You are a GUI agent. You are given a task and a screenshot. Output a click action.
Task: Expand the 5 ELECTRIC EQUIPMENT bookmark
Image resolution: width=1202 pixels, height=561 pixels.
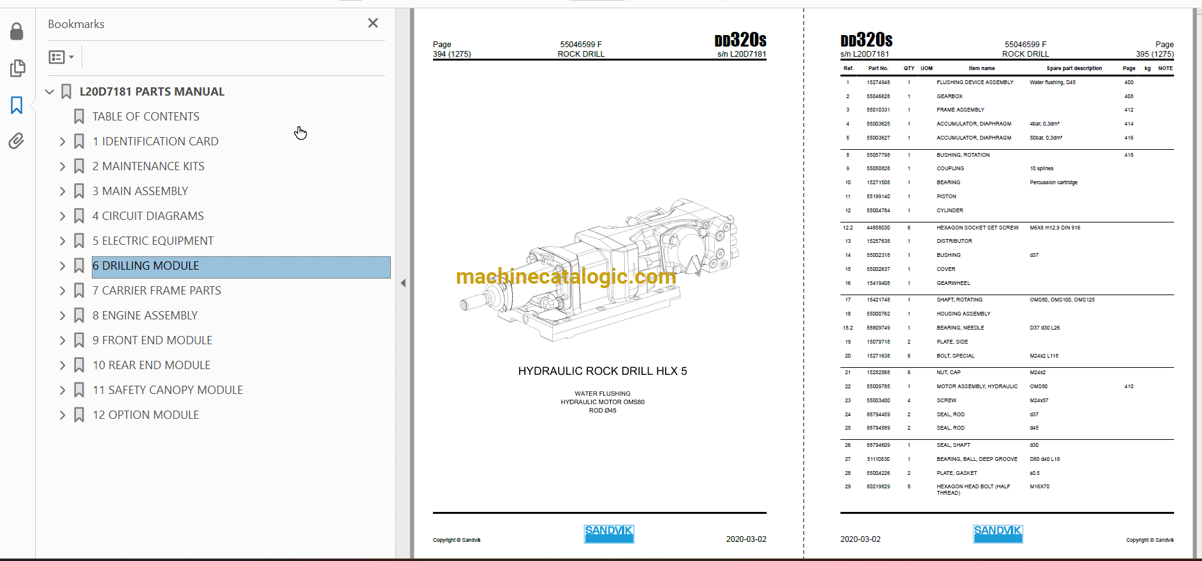[x=62, y=241]
